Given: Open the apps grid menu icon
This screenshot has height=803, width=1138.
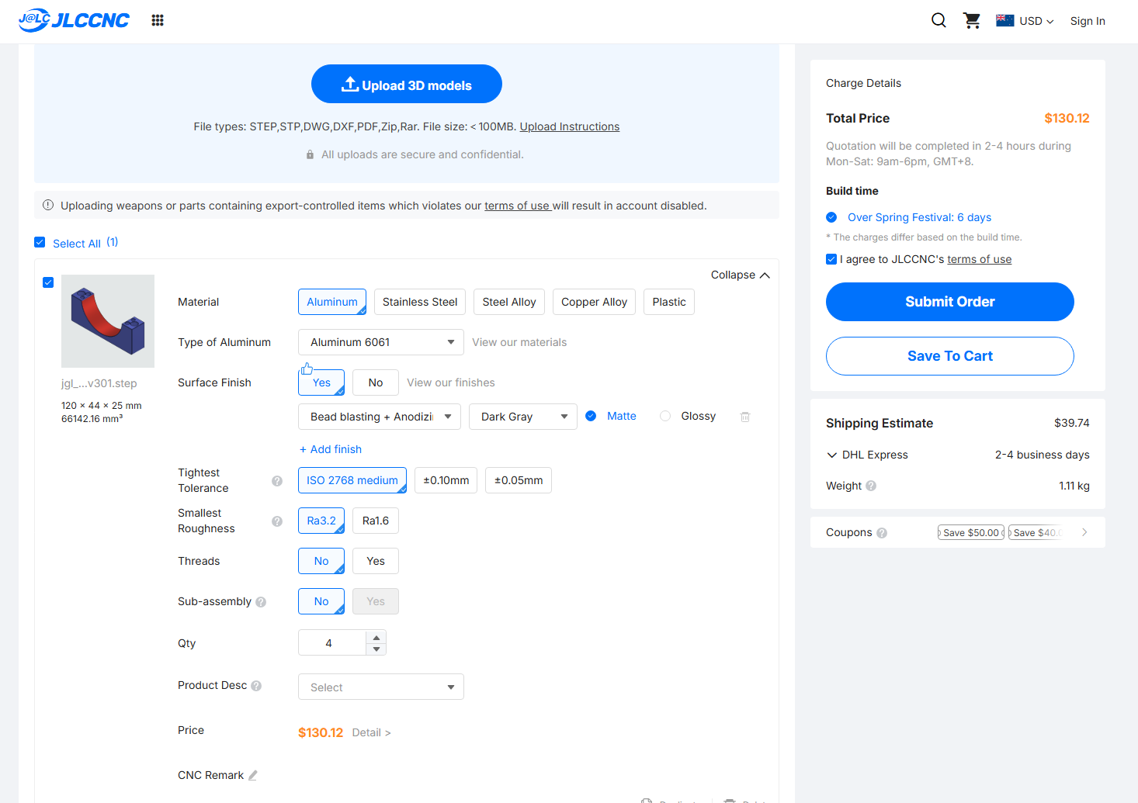Looking at the screenshot, I should point(158,20).
